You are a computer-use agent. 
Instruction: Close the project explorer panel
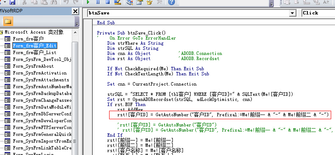tap(75, 11)
